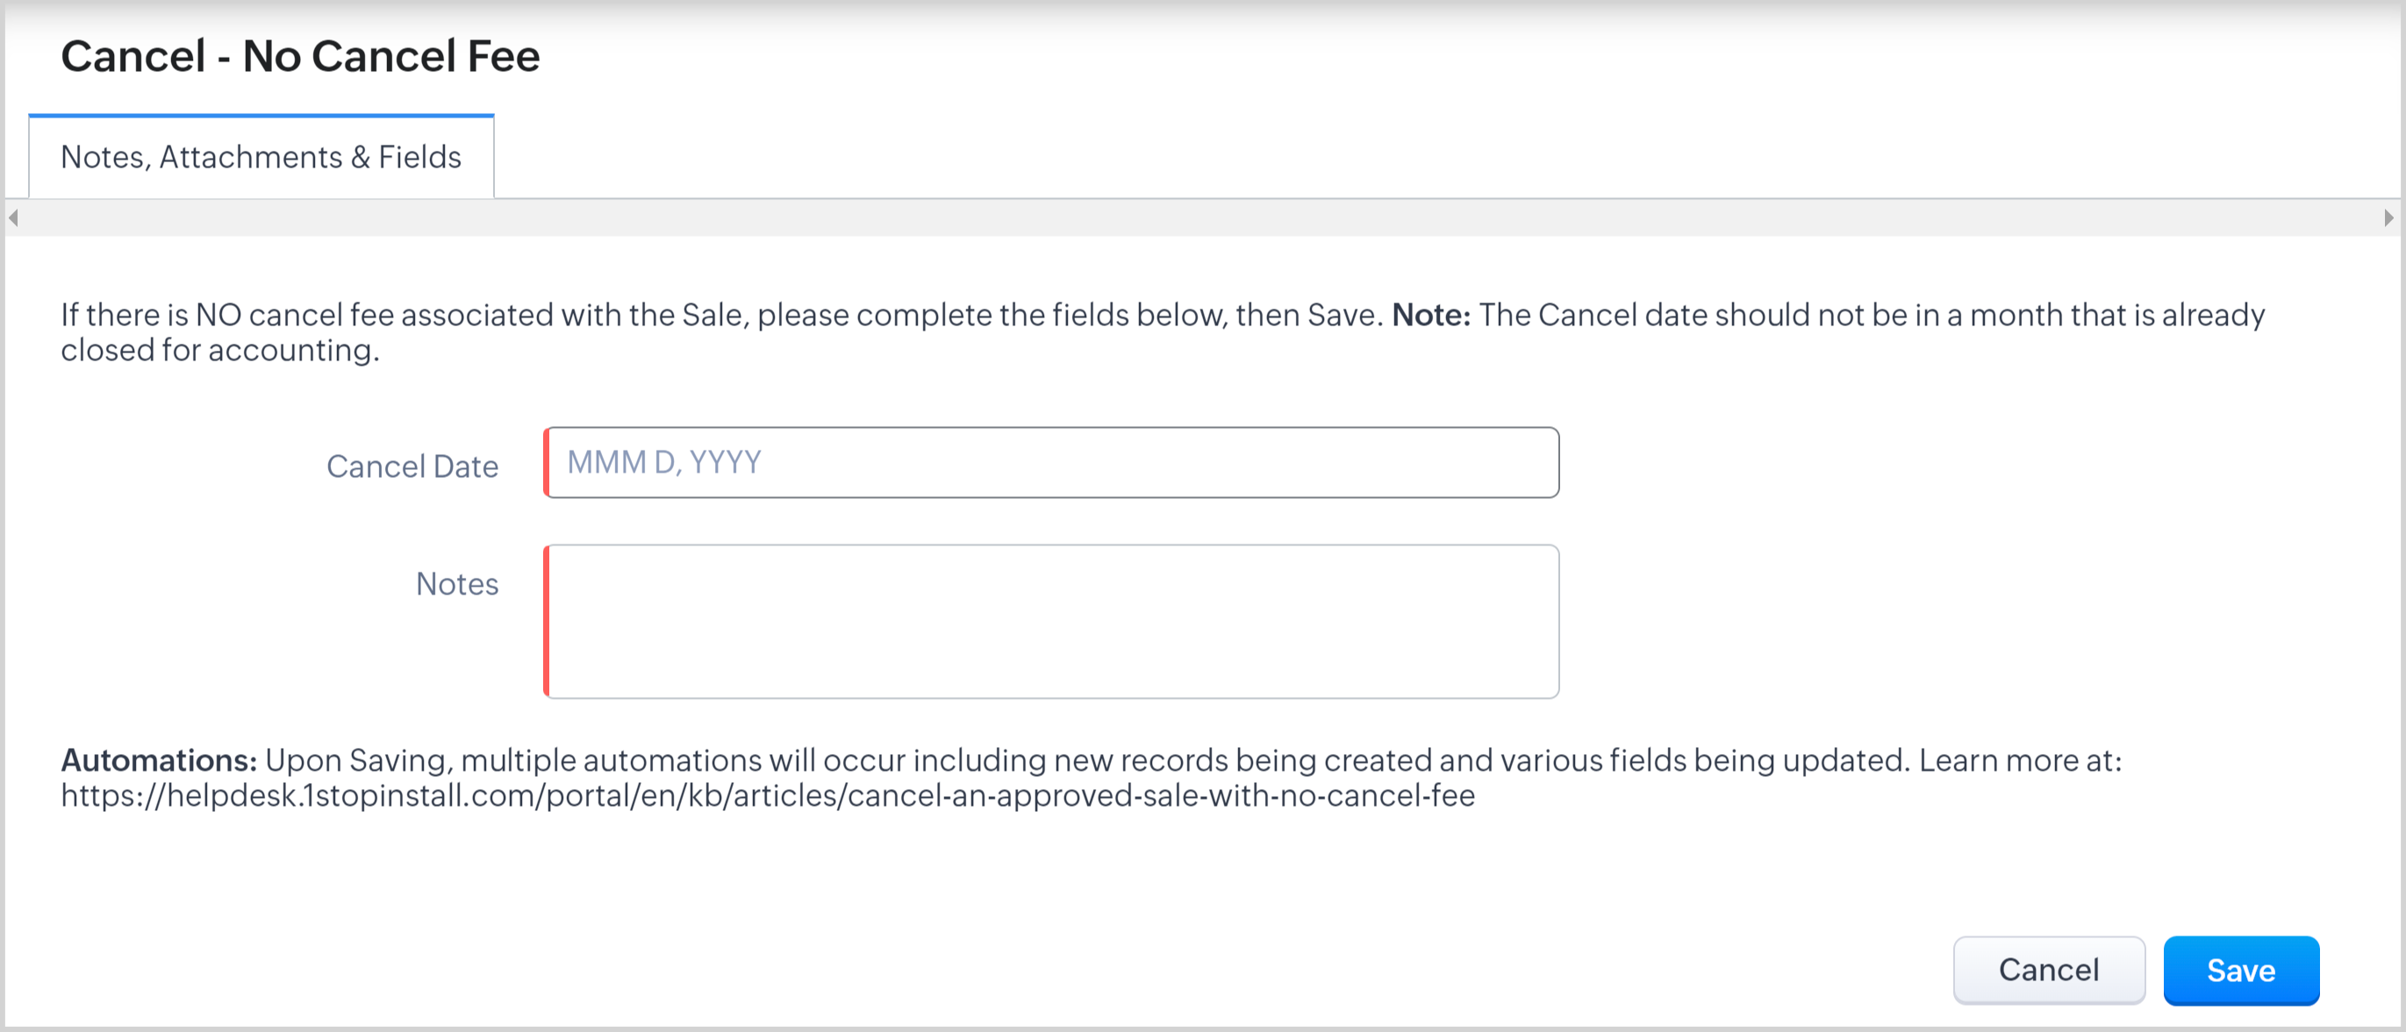The image size is (2406, 1032).
Task: Save the cancellation form
Action: pyautogui.click(x=2240, y=971)
